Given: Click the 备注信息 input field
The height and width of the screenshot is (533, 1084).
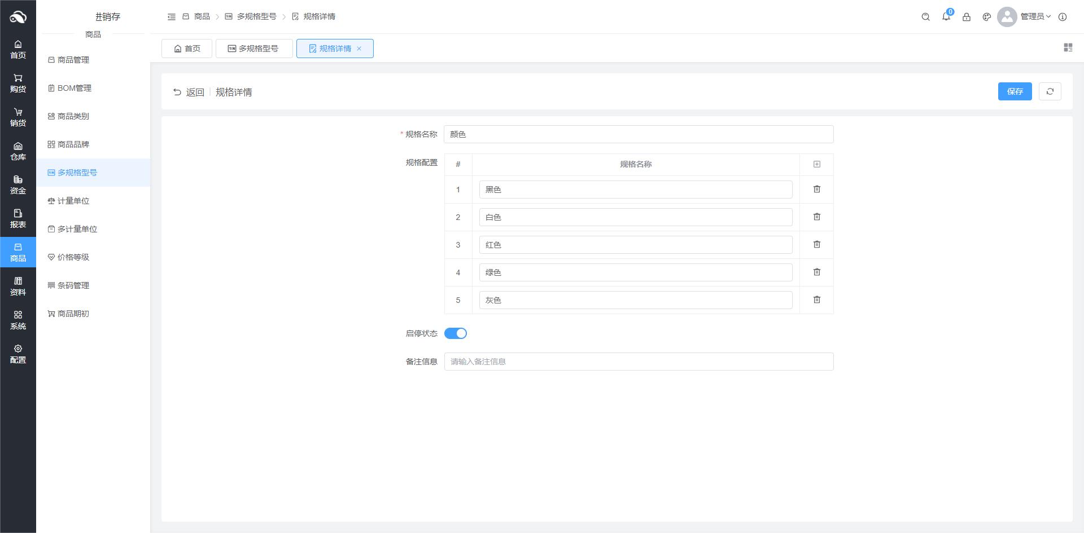Looking at the screenshot, I should (x=638, y=362).
